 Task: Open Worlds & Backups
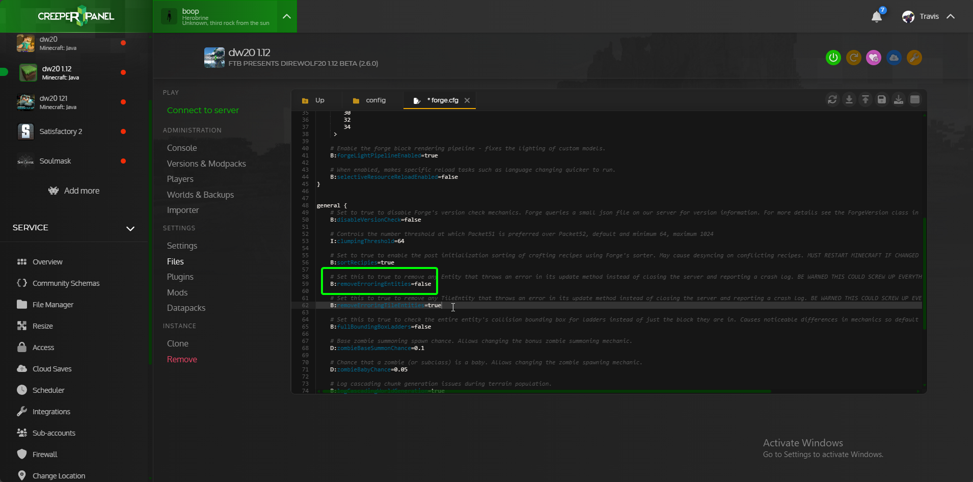[200, 195]
